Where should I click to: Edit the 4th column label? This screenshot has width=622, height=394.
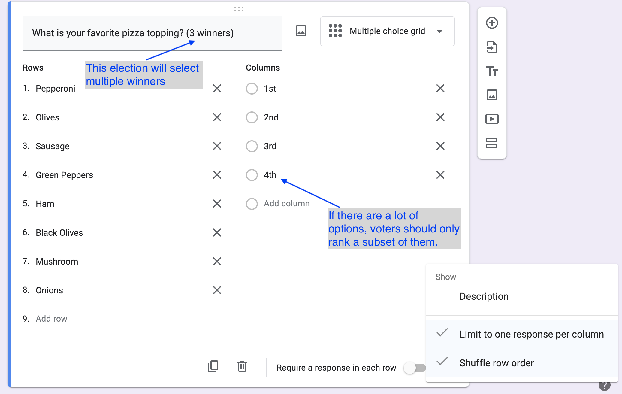point(270,175)
